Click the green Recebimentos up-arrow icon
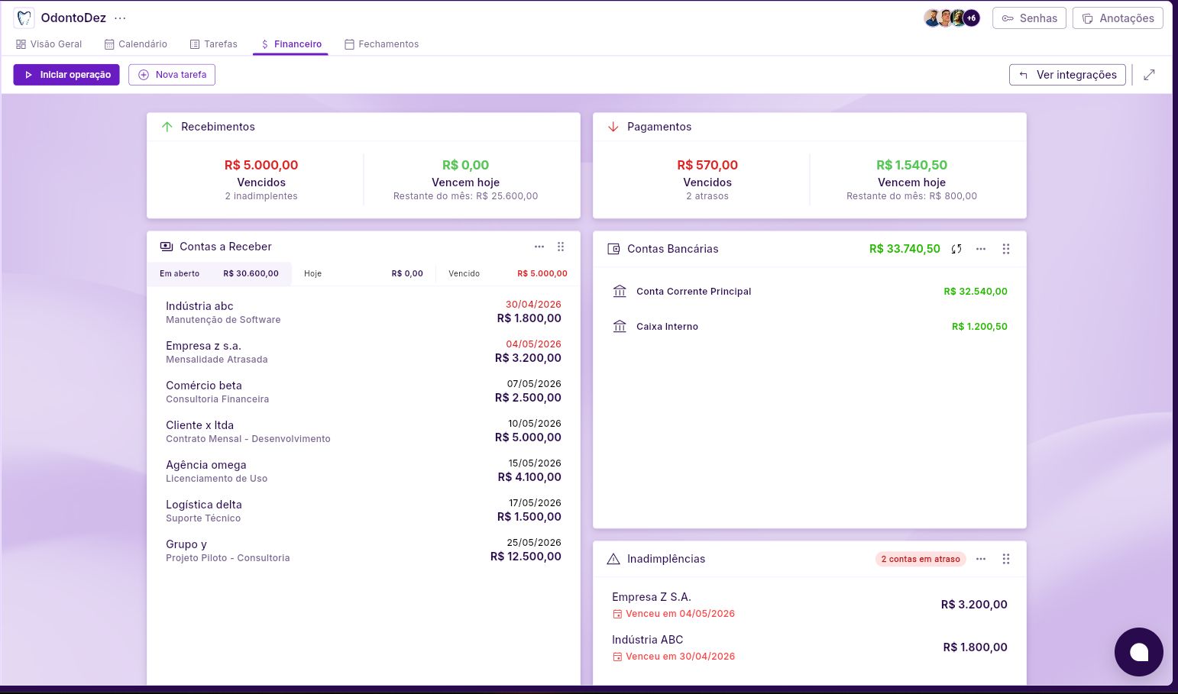 (167, 127)
